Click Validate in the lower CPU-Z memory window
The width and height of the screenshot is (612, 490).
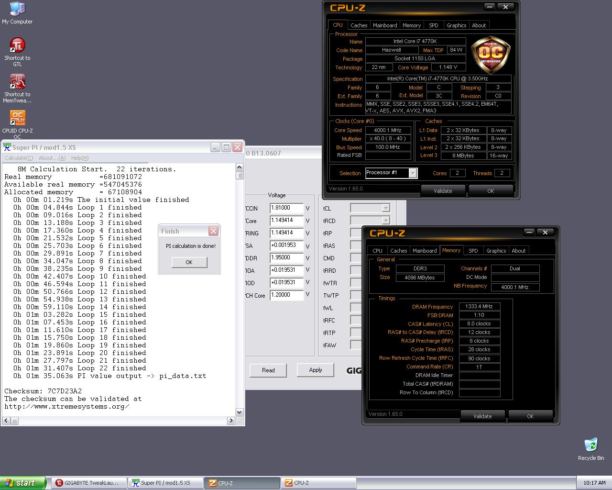pyautogui.click(x=482, y=416)
